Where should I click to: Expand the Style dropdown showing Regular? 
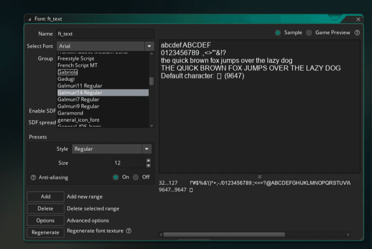pos(147,149)
